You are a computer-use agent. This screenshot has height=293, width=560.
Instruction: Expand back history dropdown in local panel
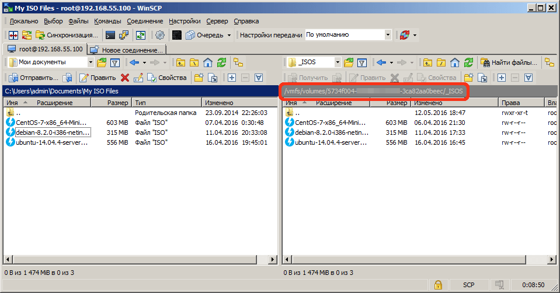(144, 62)
